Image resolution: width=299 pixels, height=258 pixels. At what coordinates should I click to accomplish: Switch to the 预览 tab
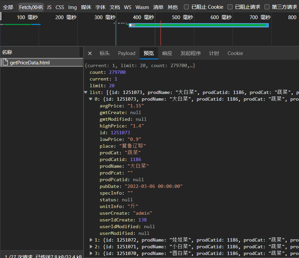tap(149, 53)
